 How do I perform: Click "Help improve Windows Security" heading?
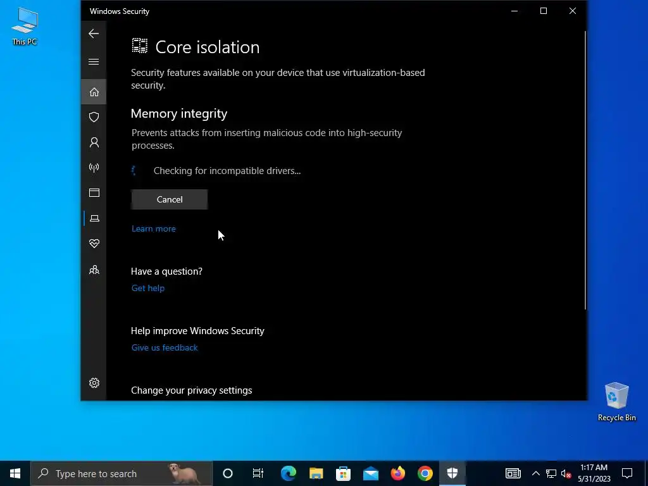coord(197,331)
